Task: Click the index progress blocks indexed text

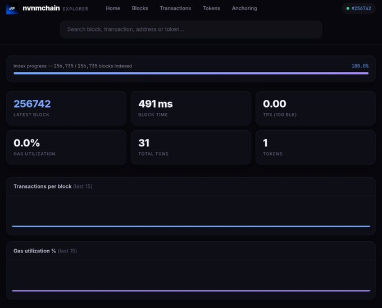Action: (72, 66)
